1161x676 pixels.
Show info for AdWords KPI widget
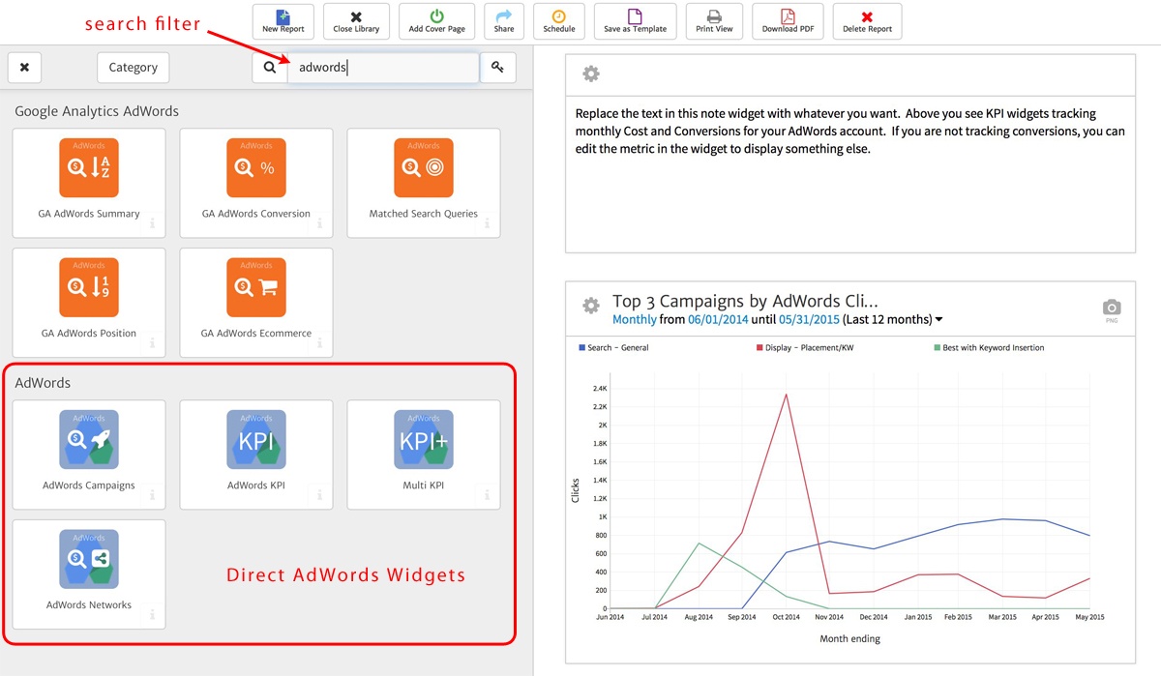(319, 495)
